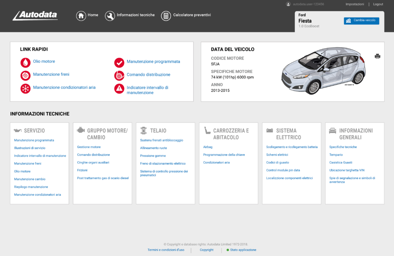This screenshot has height=256, width=394.
Task: Click the snowflake air conditioning icon
Action: (x=25, y=88)
